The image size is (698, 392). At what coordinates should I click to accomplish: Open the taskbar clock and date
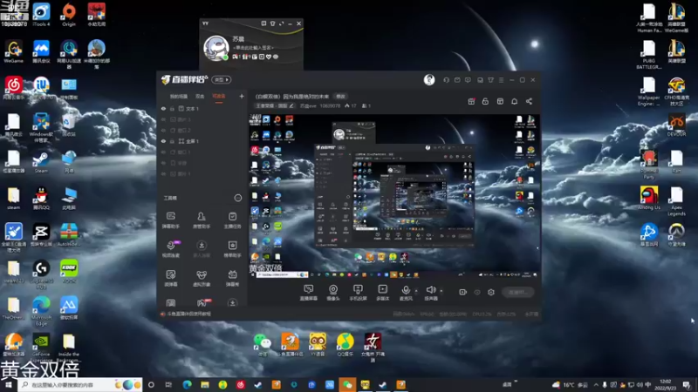click(666, 385)
